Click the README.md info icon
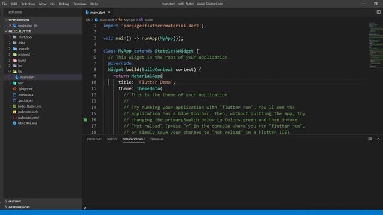The image size is (383, 215). (14, 124)
